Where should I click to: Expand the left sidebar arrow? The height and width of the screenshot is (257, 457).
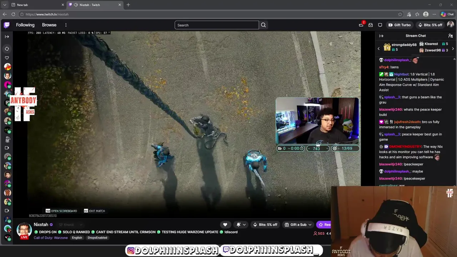click(7, 36)
